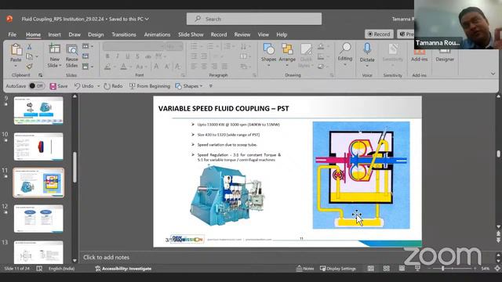Select slide 12 thumbnail
The width and height of the screenshot is (502, 282).
38,219
